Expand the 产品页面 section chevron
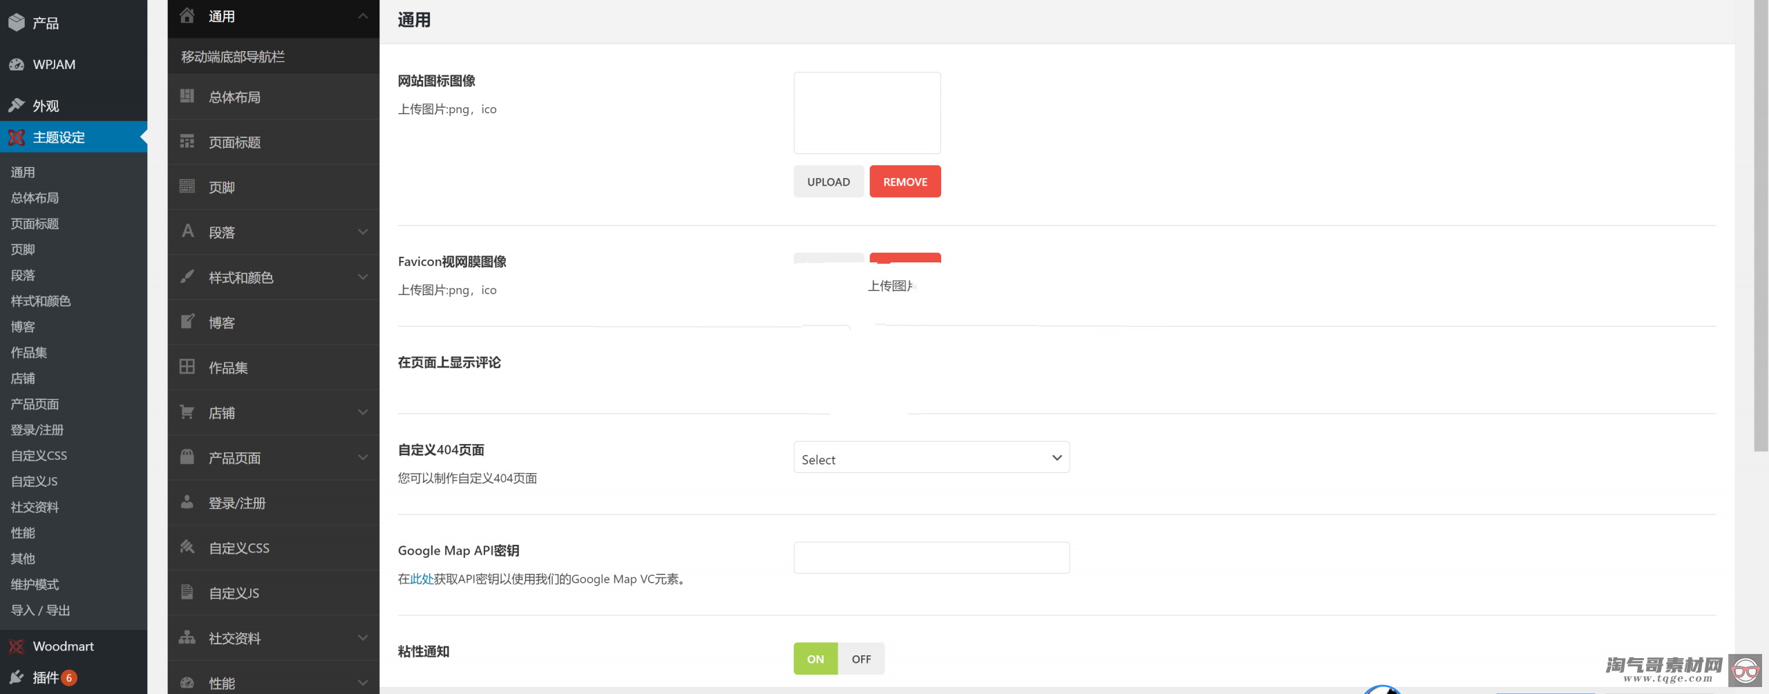The image size is (1769, 694). [x=363, y=457]
